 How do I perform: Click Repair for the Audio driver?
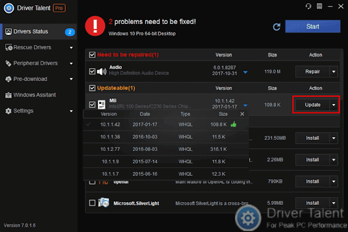312,71
